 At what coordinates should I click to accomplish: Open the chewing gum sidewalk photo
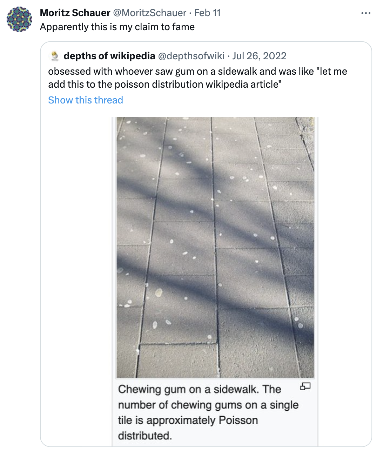point(215,247)
